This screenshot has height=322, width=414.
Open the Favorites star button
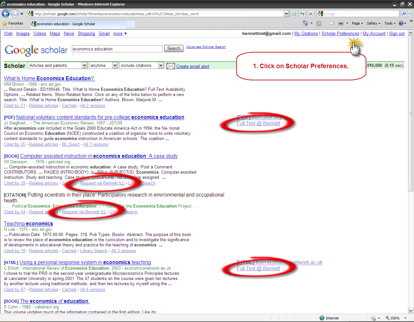(13, 23)
